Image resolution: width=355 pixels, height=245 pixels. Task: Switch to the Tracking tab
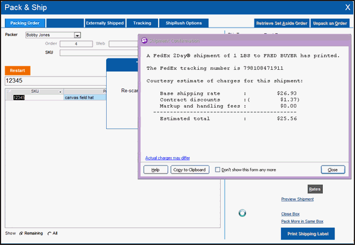[142, 23]
